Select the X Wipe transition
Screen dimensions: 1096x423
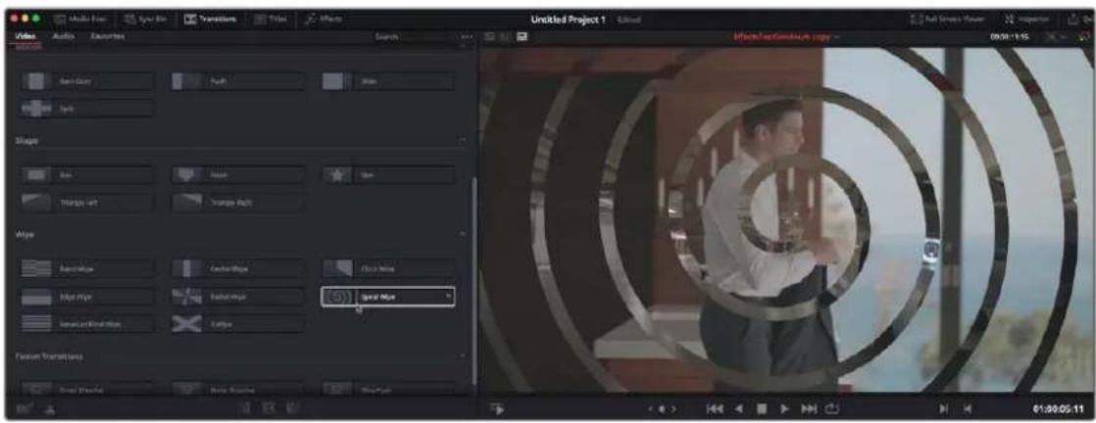237,323
